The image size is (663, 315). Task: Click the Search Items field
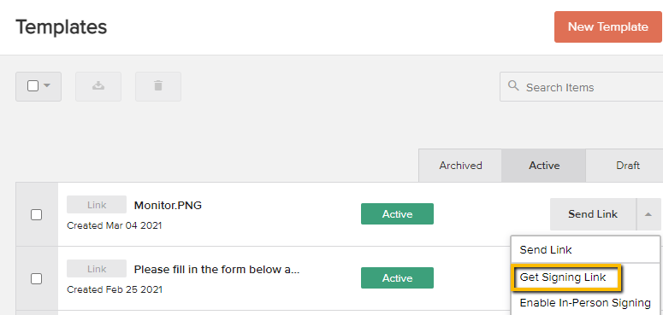tap(582, 87)
